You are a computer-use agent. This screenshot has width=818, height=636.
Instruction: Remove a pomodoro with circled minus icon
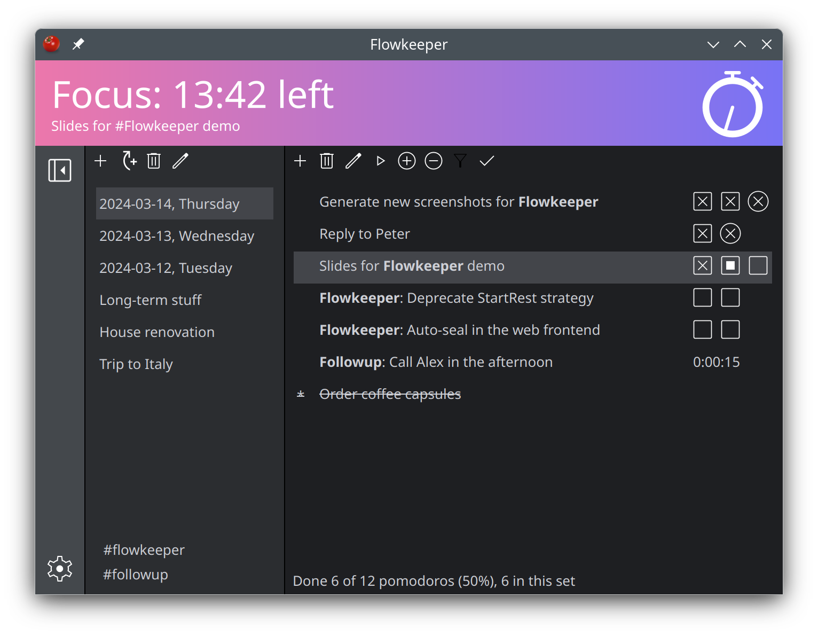click(434, 161)
